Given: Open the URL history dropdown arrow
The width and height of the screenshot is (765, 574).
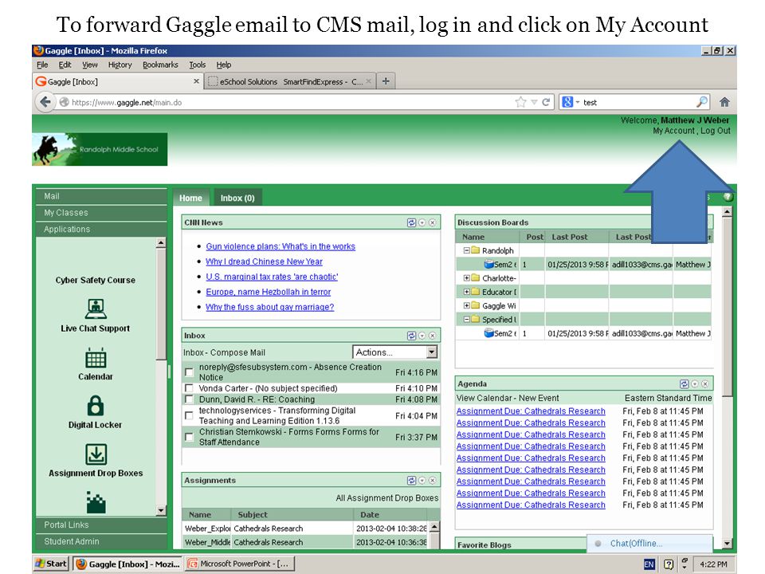Looking at the screenshot, I should point(534,102).
